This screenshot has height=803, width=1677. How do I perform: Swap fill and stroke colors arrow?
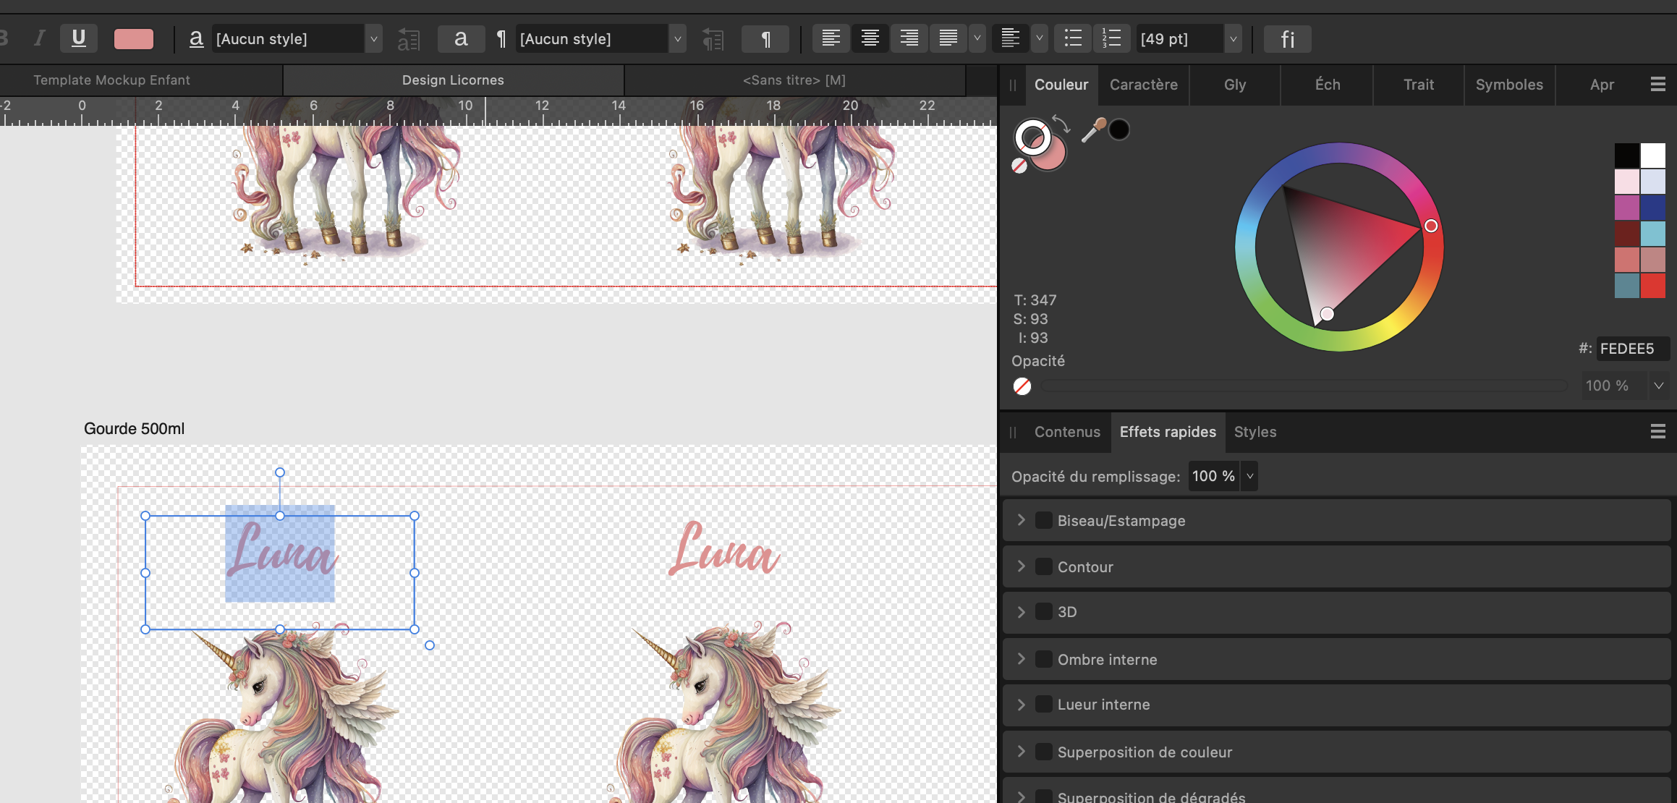point(1061,124)
